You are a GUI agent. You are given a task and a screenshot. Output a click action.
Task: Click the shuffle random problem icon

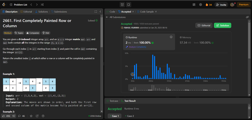(42, 5)
